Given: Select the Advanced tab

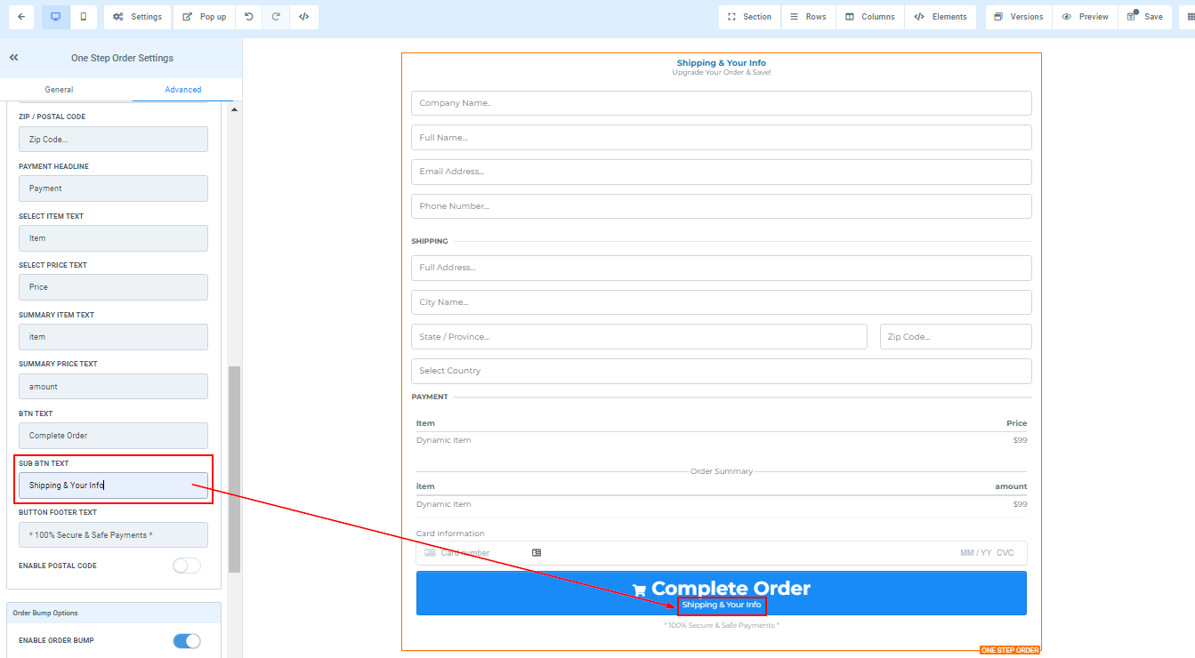Looking at the screenshot, I should click(x=183, y=90).
